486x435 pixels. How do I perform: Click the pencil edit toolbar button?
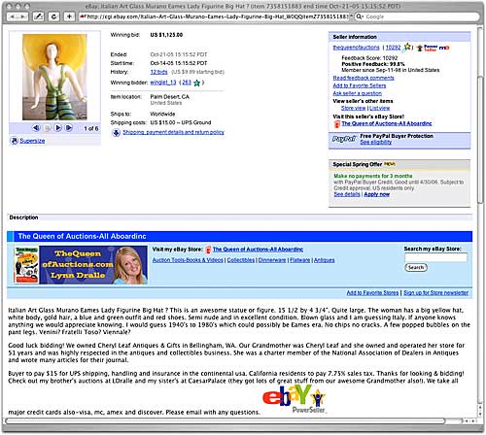coord(38,17)
